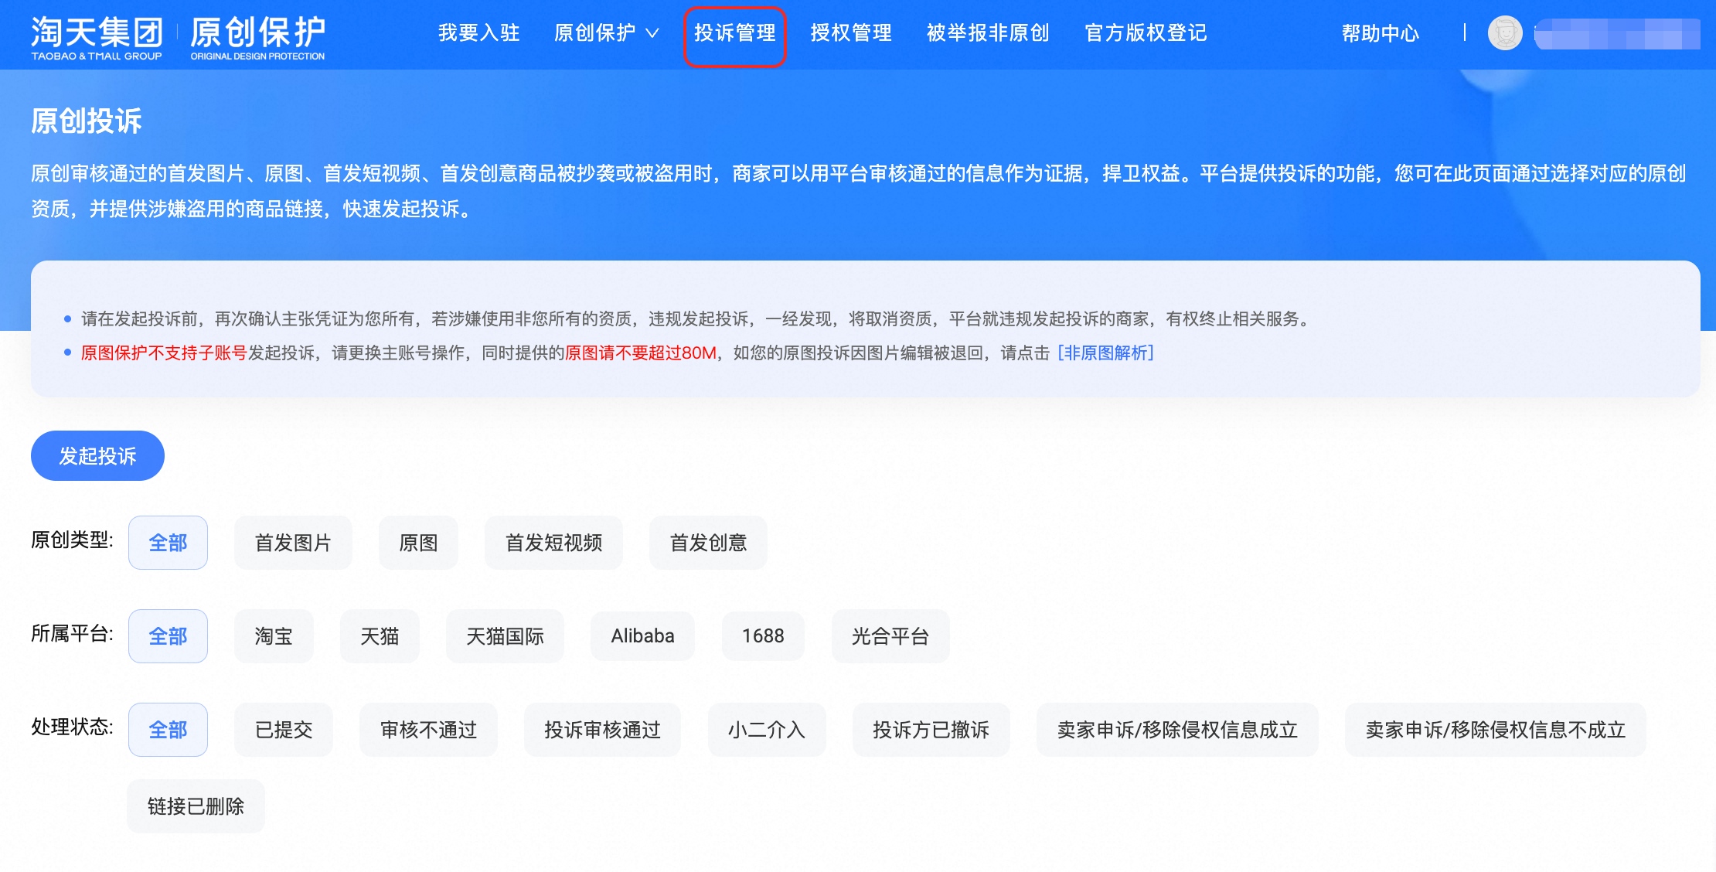Filter platform by Alibaba

click(x=642, y=636)
